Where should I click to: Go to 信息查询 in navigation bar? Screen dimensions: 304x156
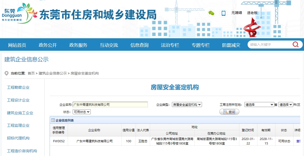(x=139, y=45)
